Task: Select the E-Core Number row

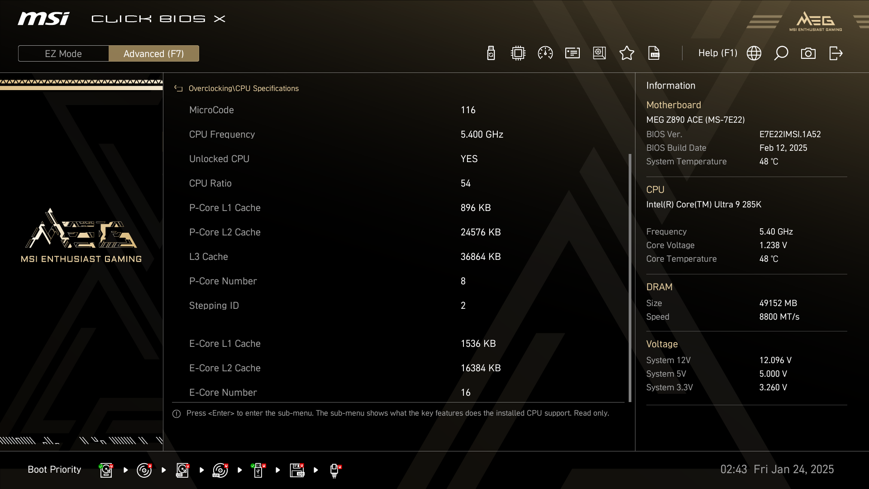Action: tap(398, 392)
